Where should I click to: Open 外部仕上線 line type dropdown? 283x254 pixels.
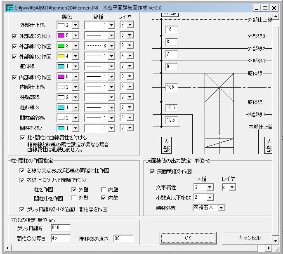pos(111,25)
